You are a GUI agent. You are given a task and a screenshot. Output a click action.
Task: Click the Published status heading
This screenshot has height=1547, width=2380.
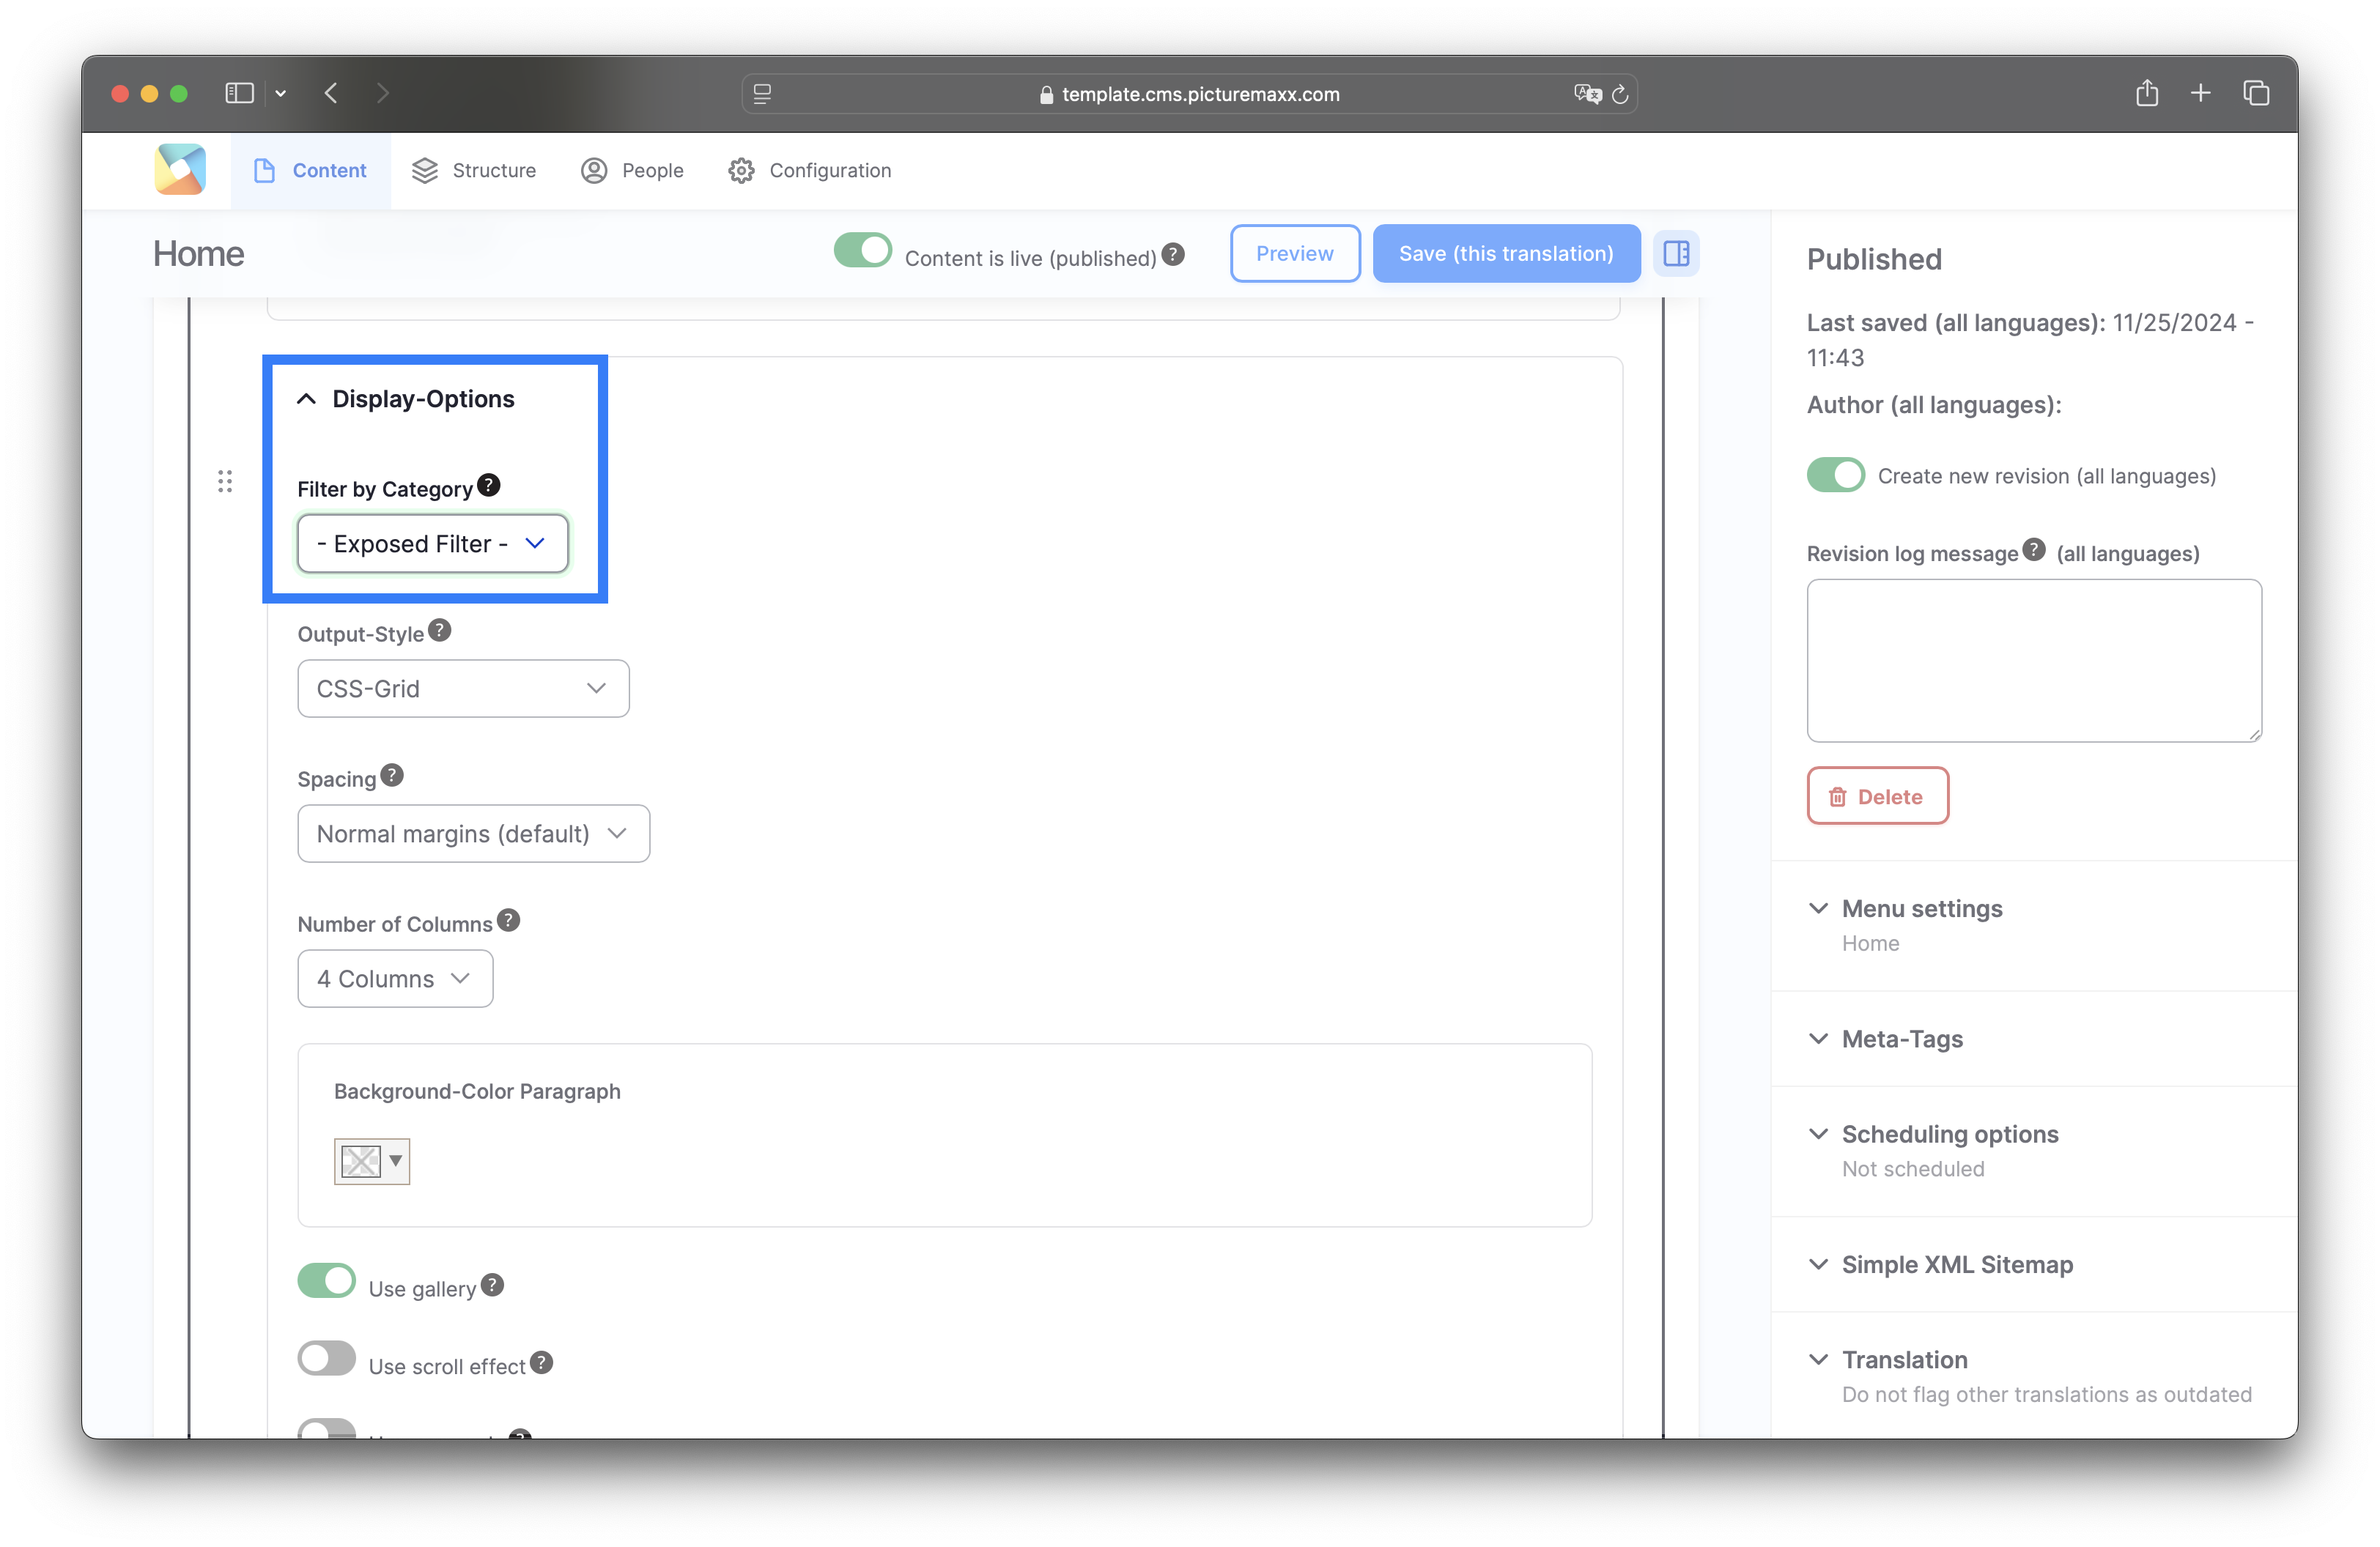point(1874,259)
